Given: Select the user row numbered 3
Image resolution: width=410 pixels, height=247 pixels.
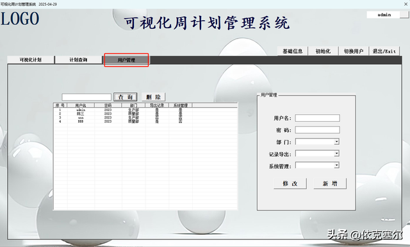Looking at the screenshot, I should (x=145, y=117).
